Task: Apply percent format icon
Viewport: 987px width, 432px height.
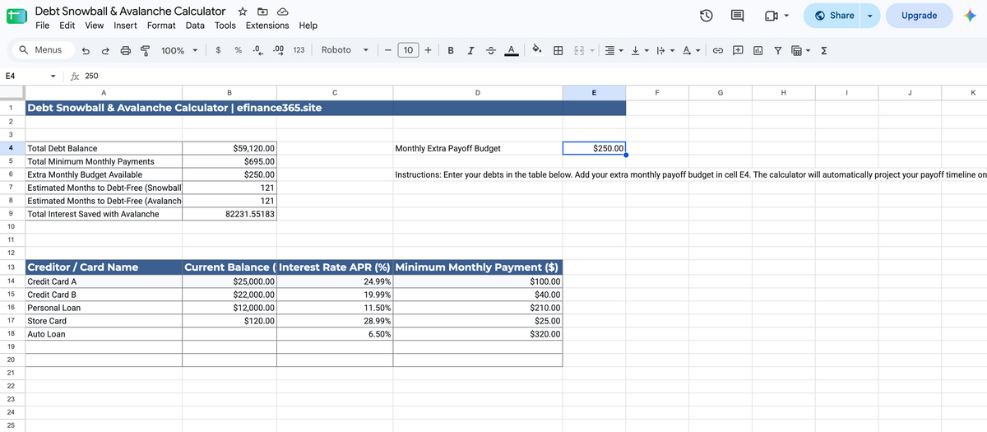Action: click(238, 50)
